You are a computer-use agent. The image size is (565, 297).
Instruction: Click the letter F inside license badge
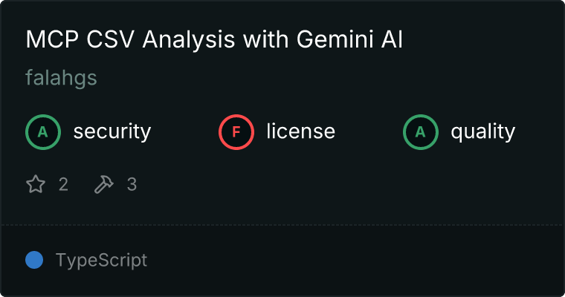pyautogui.click(x=236, y=132)
